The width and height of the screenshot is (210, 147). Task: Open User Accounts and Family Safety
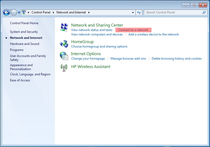(28, 58)
